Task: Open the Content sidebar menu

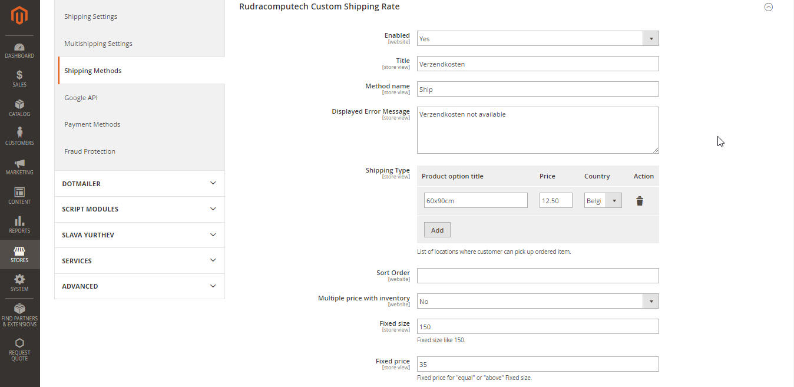Action: (19, 196)
